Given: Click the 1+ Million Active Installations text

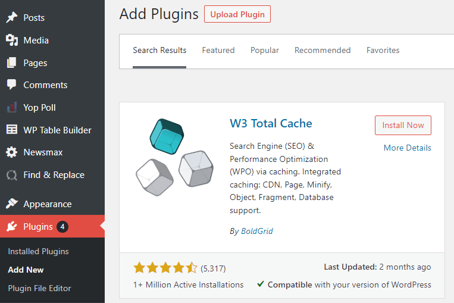Looking at the screenshot, I should 188,285.
